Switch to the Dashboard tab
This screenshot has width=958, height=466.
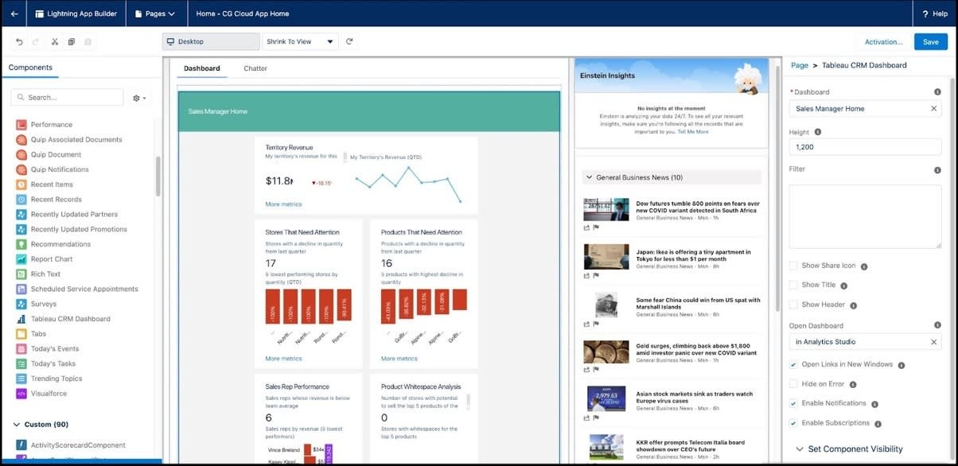202,68
